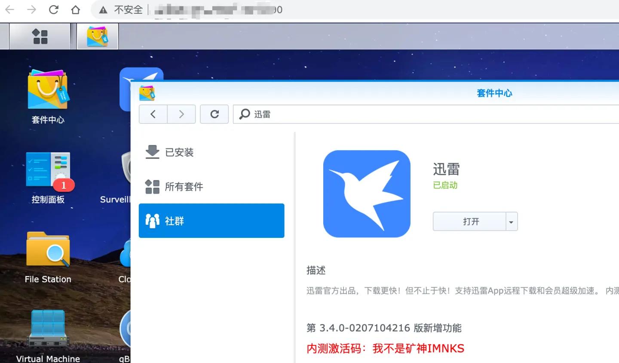This screenshot has height=363, width=619.
Task: Click the 不安全 security warning icon
Action: [x=103, y=10]
